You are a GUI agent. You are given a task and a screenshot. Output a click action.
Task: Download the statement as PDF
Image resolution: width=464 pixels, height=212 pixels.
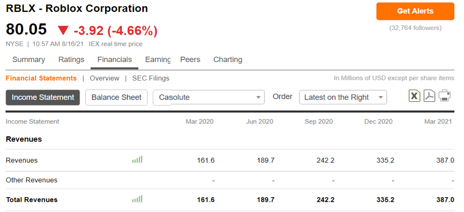coord(429,96)
